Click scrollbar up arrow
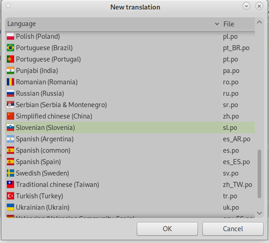This screenshot has height=243, width=269. pos(259,22)
